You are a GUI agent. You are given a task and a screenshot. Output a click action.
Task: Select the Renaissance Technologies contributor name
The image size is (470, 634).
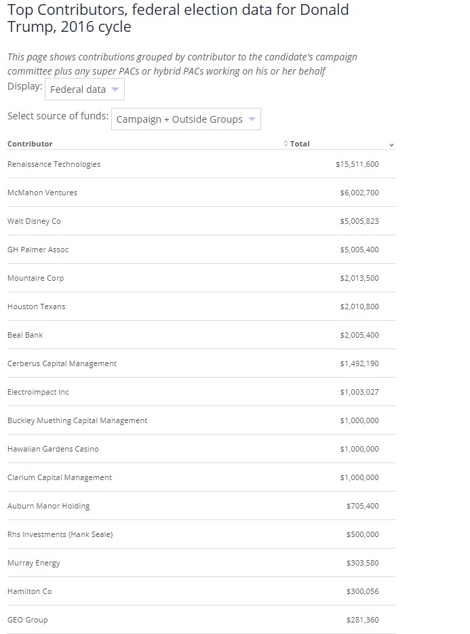pos(54,164)
